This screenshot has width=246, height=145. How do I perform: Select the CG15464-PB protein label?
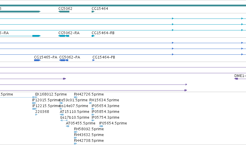point(104,57)
